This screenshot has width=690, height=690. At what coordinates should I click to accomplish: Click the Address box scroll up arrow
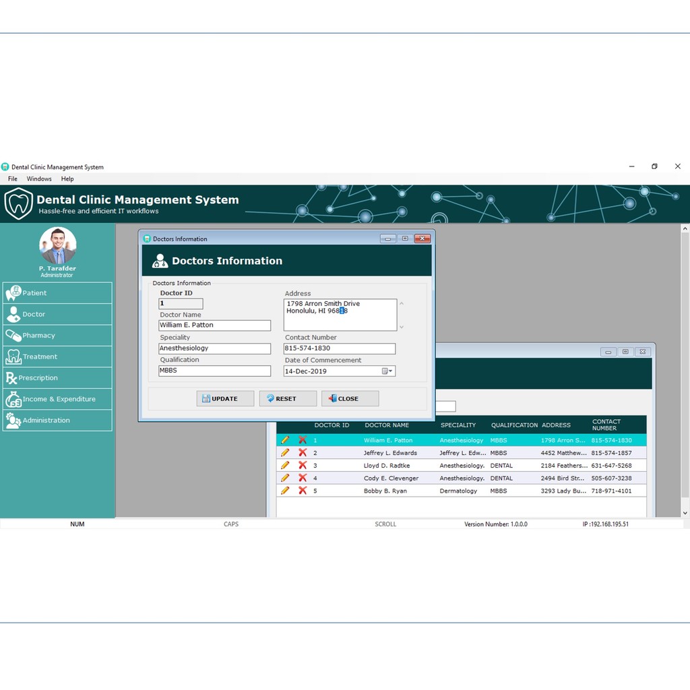402,304
